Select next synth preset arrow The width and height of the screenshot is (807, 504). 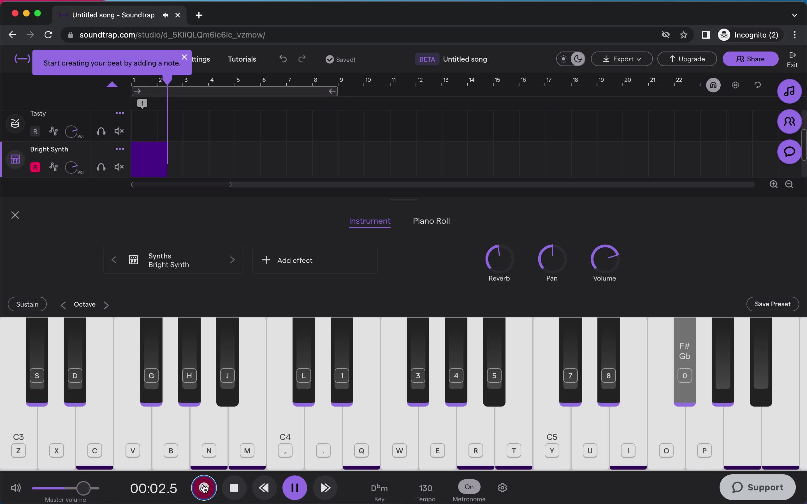point(232,260)
